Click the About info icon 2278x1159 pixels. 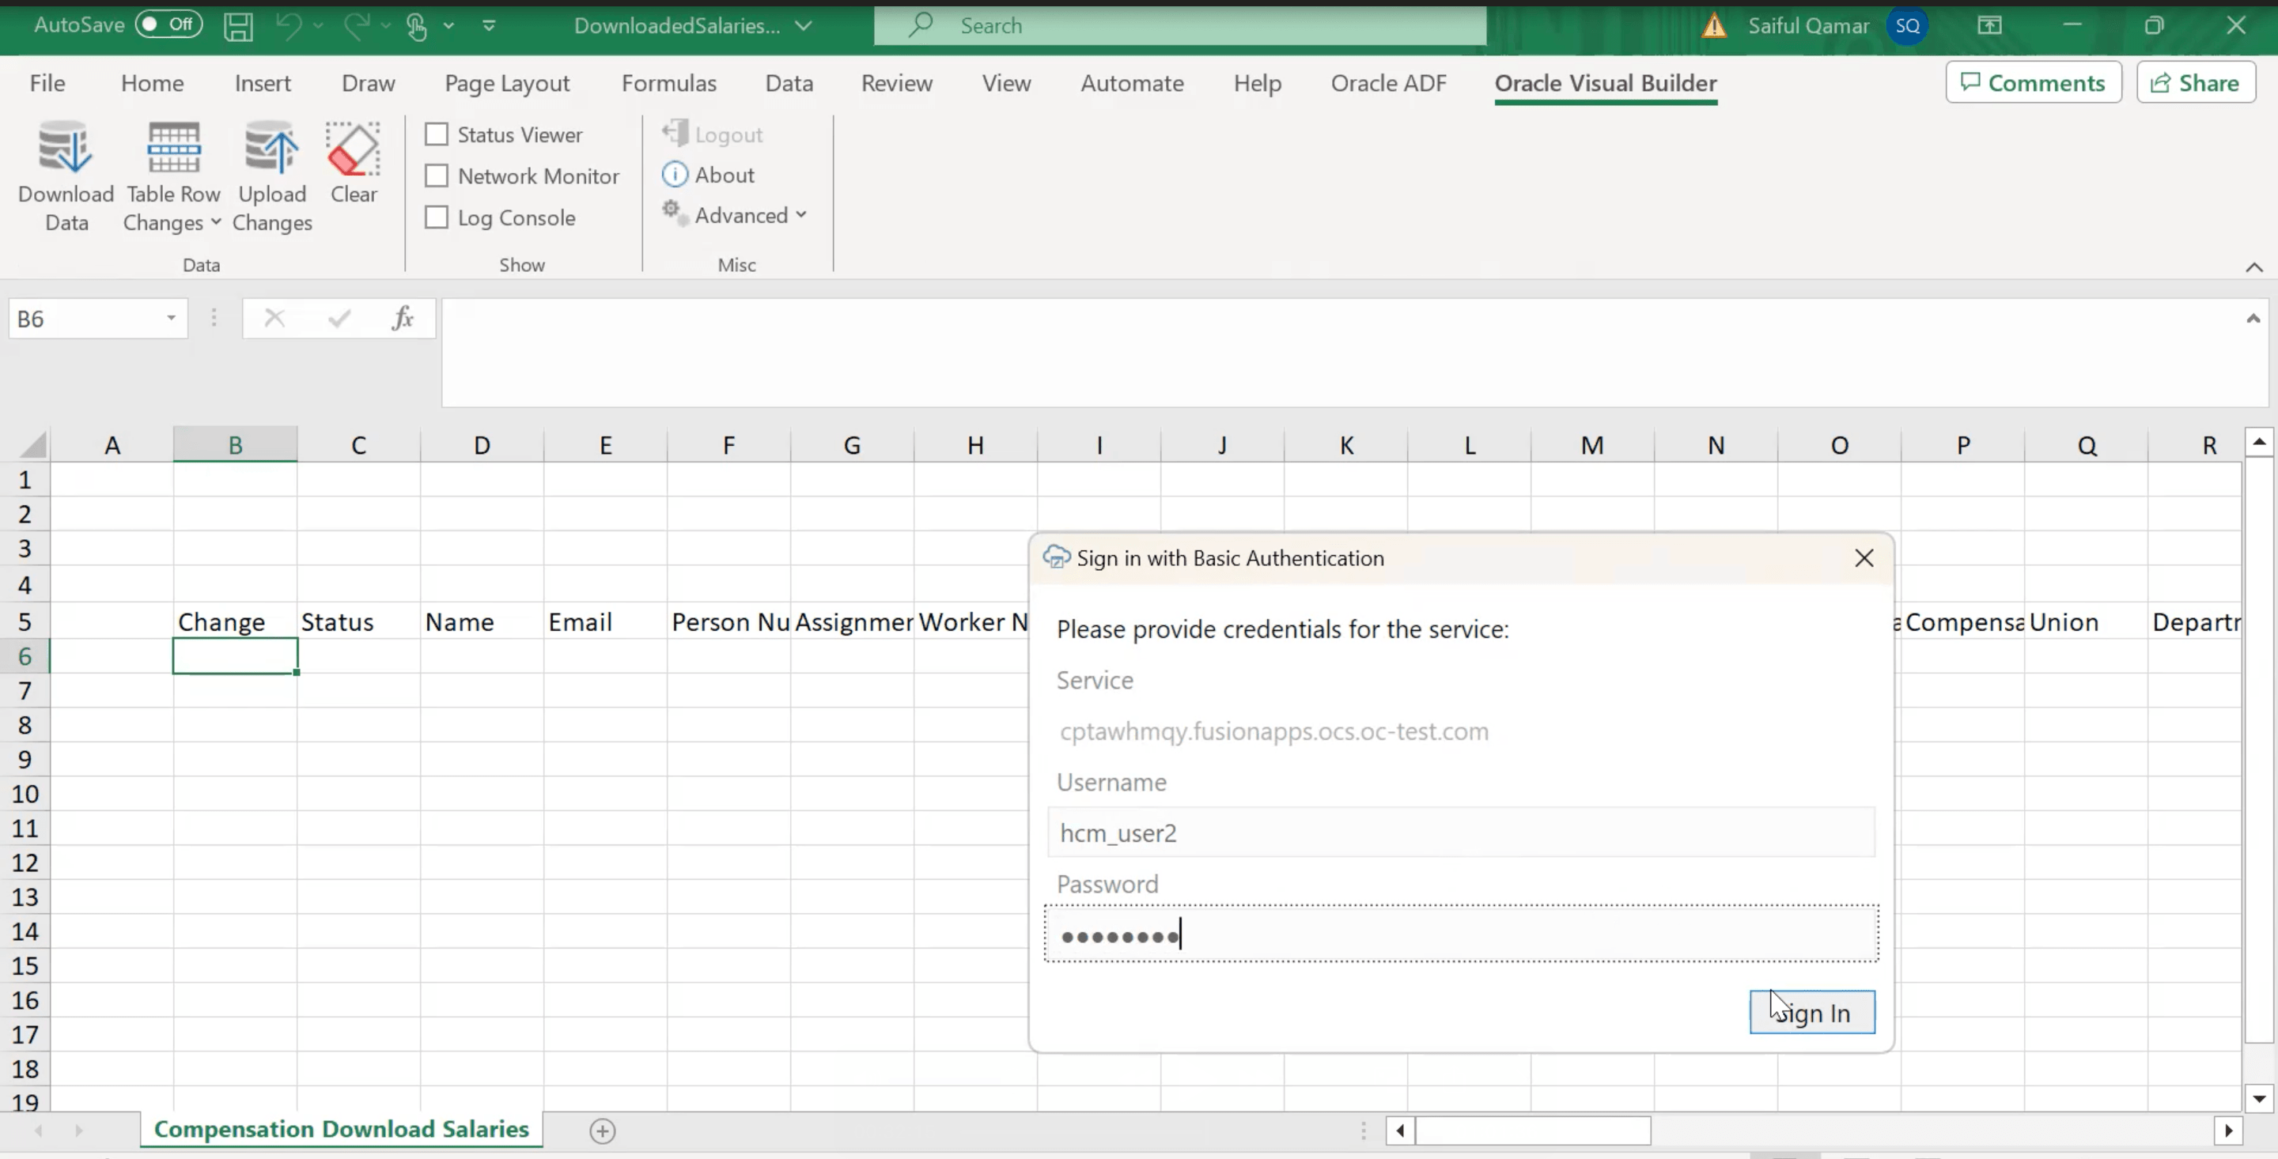coord(674,175)
